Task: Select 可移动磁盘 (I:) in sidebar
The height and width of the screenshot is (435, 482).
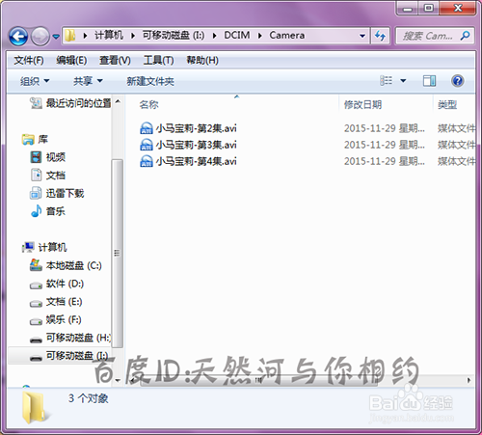Action: point(77,356)
